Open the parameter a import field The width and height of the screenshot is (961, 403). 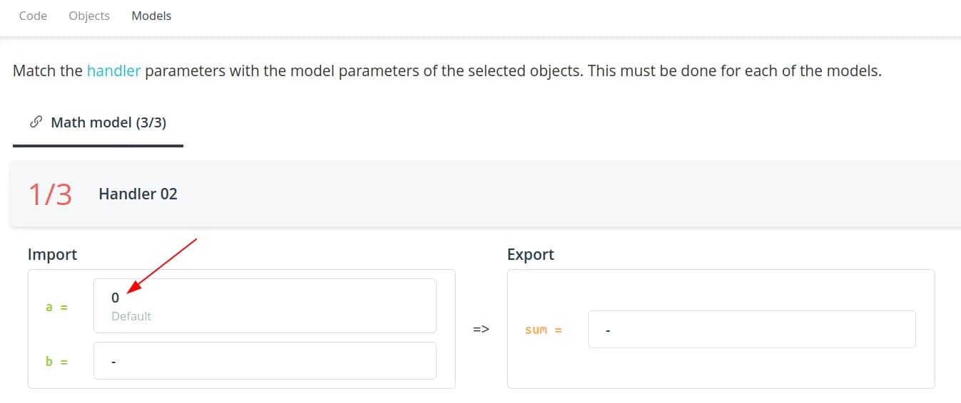tap(265, 305)
